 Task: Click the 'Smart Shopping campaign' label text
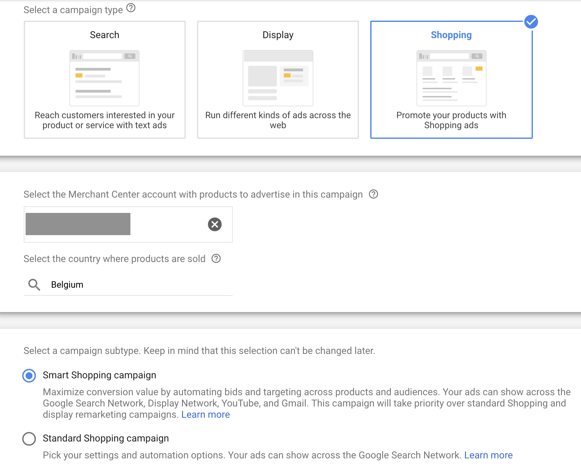tap(99, 375)
